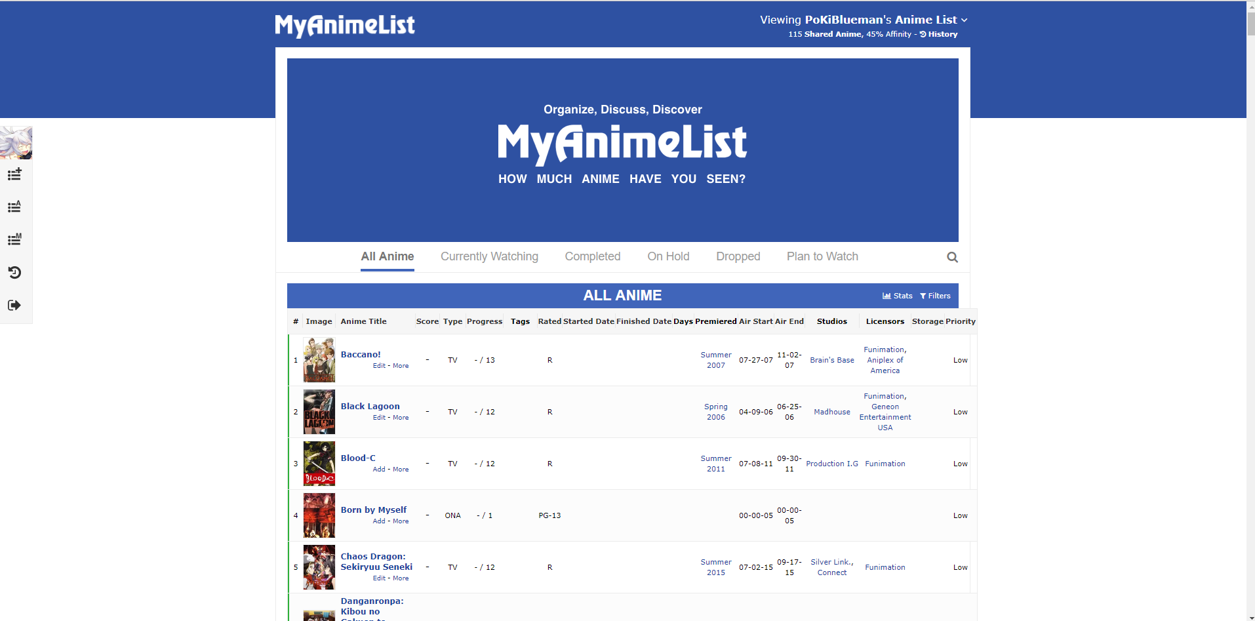Expand More under Born by Myself
This screenshot has width=1255, height=621.
[x=401, y=521]
